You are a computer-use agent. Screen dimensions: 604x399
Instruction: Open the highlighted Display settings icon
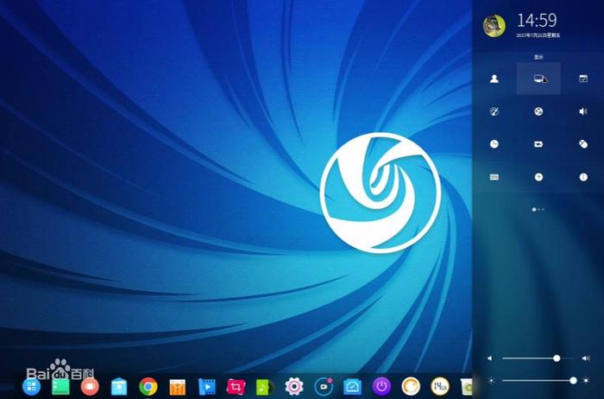coord(538,79)
